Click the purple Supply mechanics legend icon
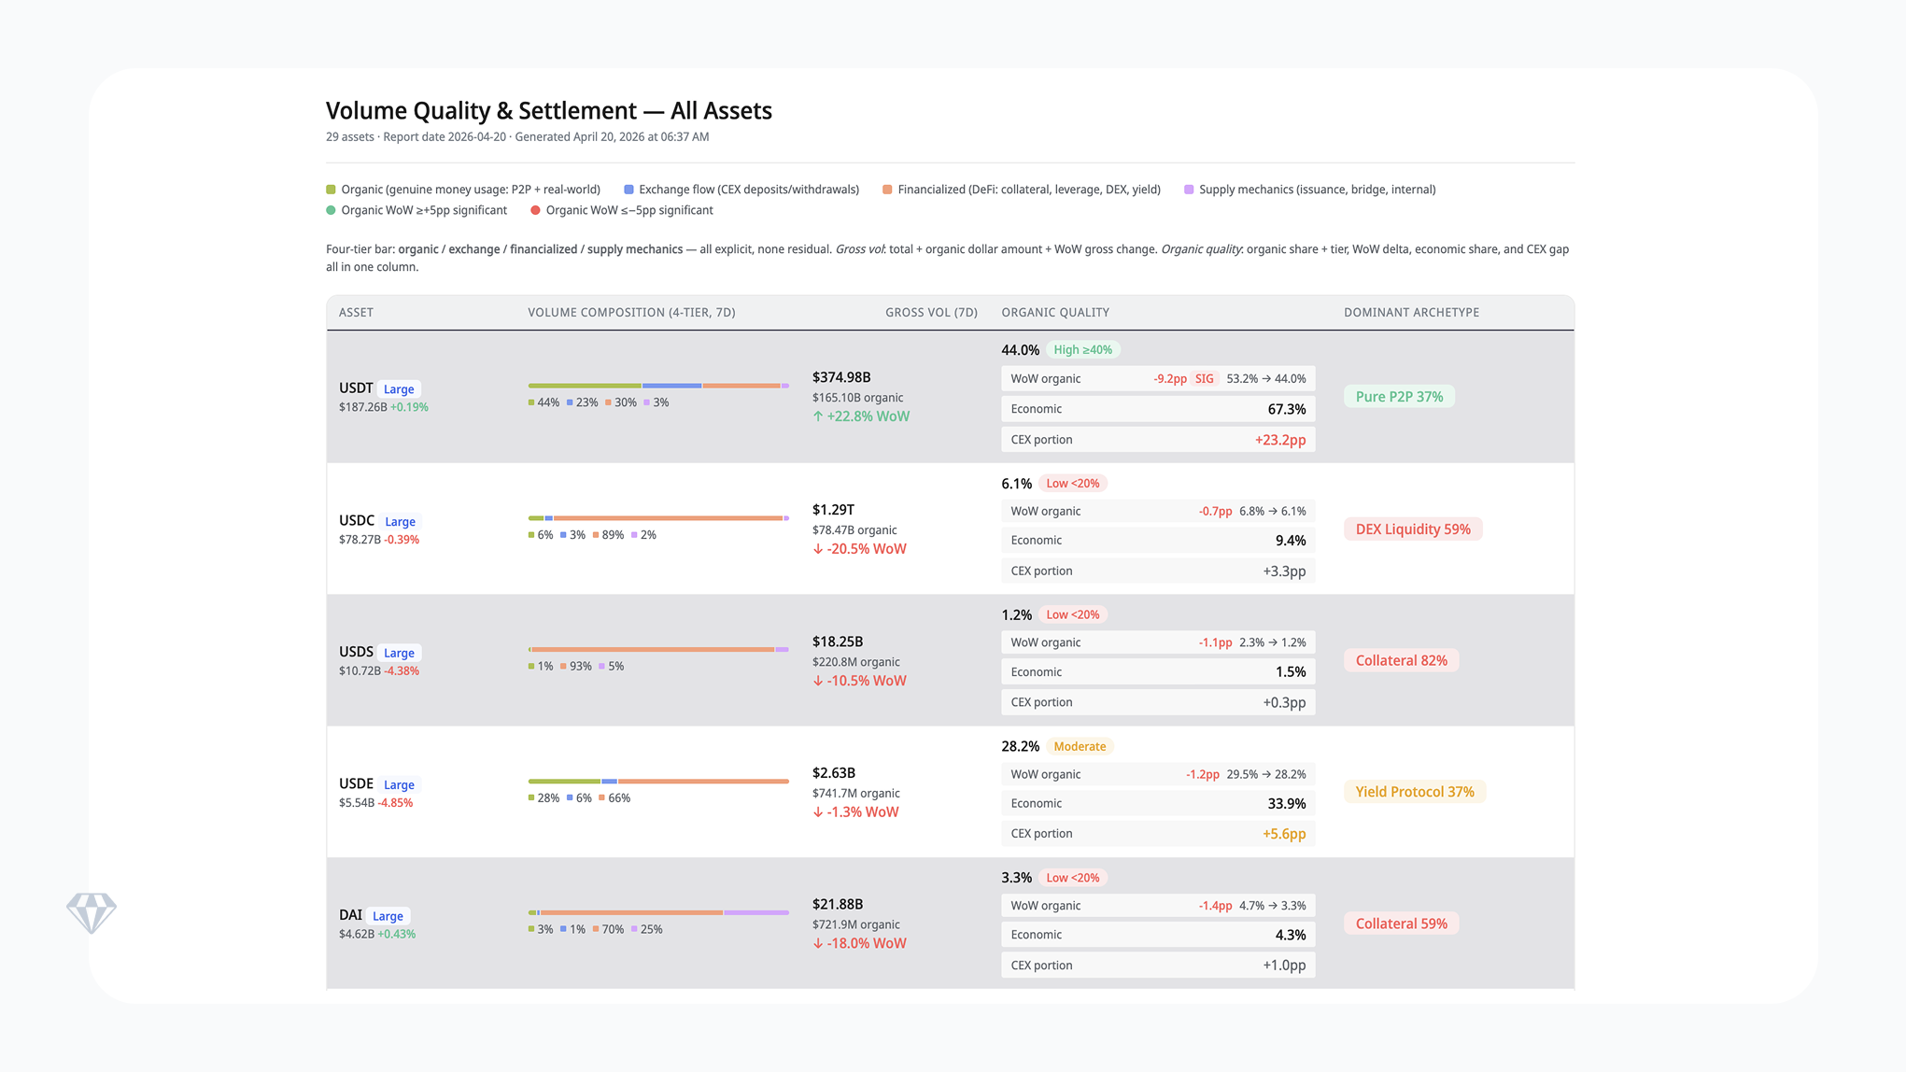 1188,189
